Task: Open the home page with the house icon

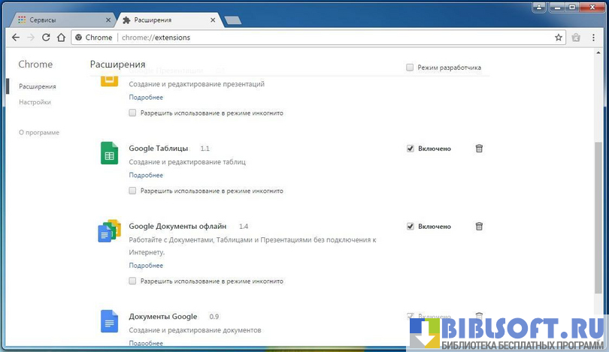Action: pos(61,38)
